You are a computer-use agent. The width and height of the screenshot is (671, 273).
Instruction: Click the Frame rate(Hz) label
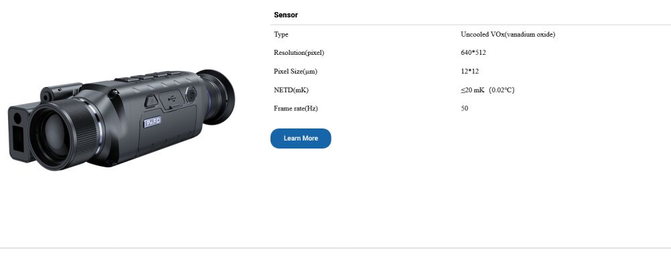click(296, 108)
